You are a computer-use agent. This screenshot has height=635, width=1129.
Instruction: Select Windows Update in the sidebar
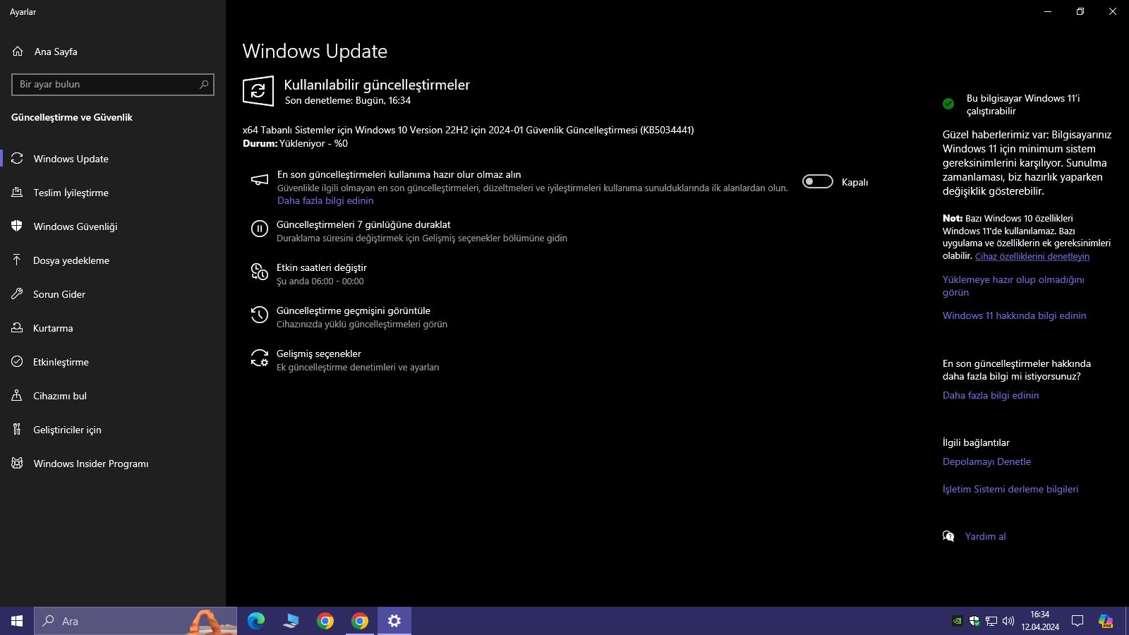[113, 159]
